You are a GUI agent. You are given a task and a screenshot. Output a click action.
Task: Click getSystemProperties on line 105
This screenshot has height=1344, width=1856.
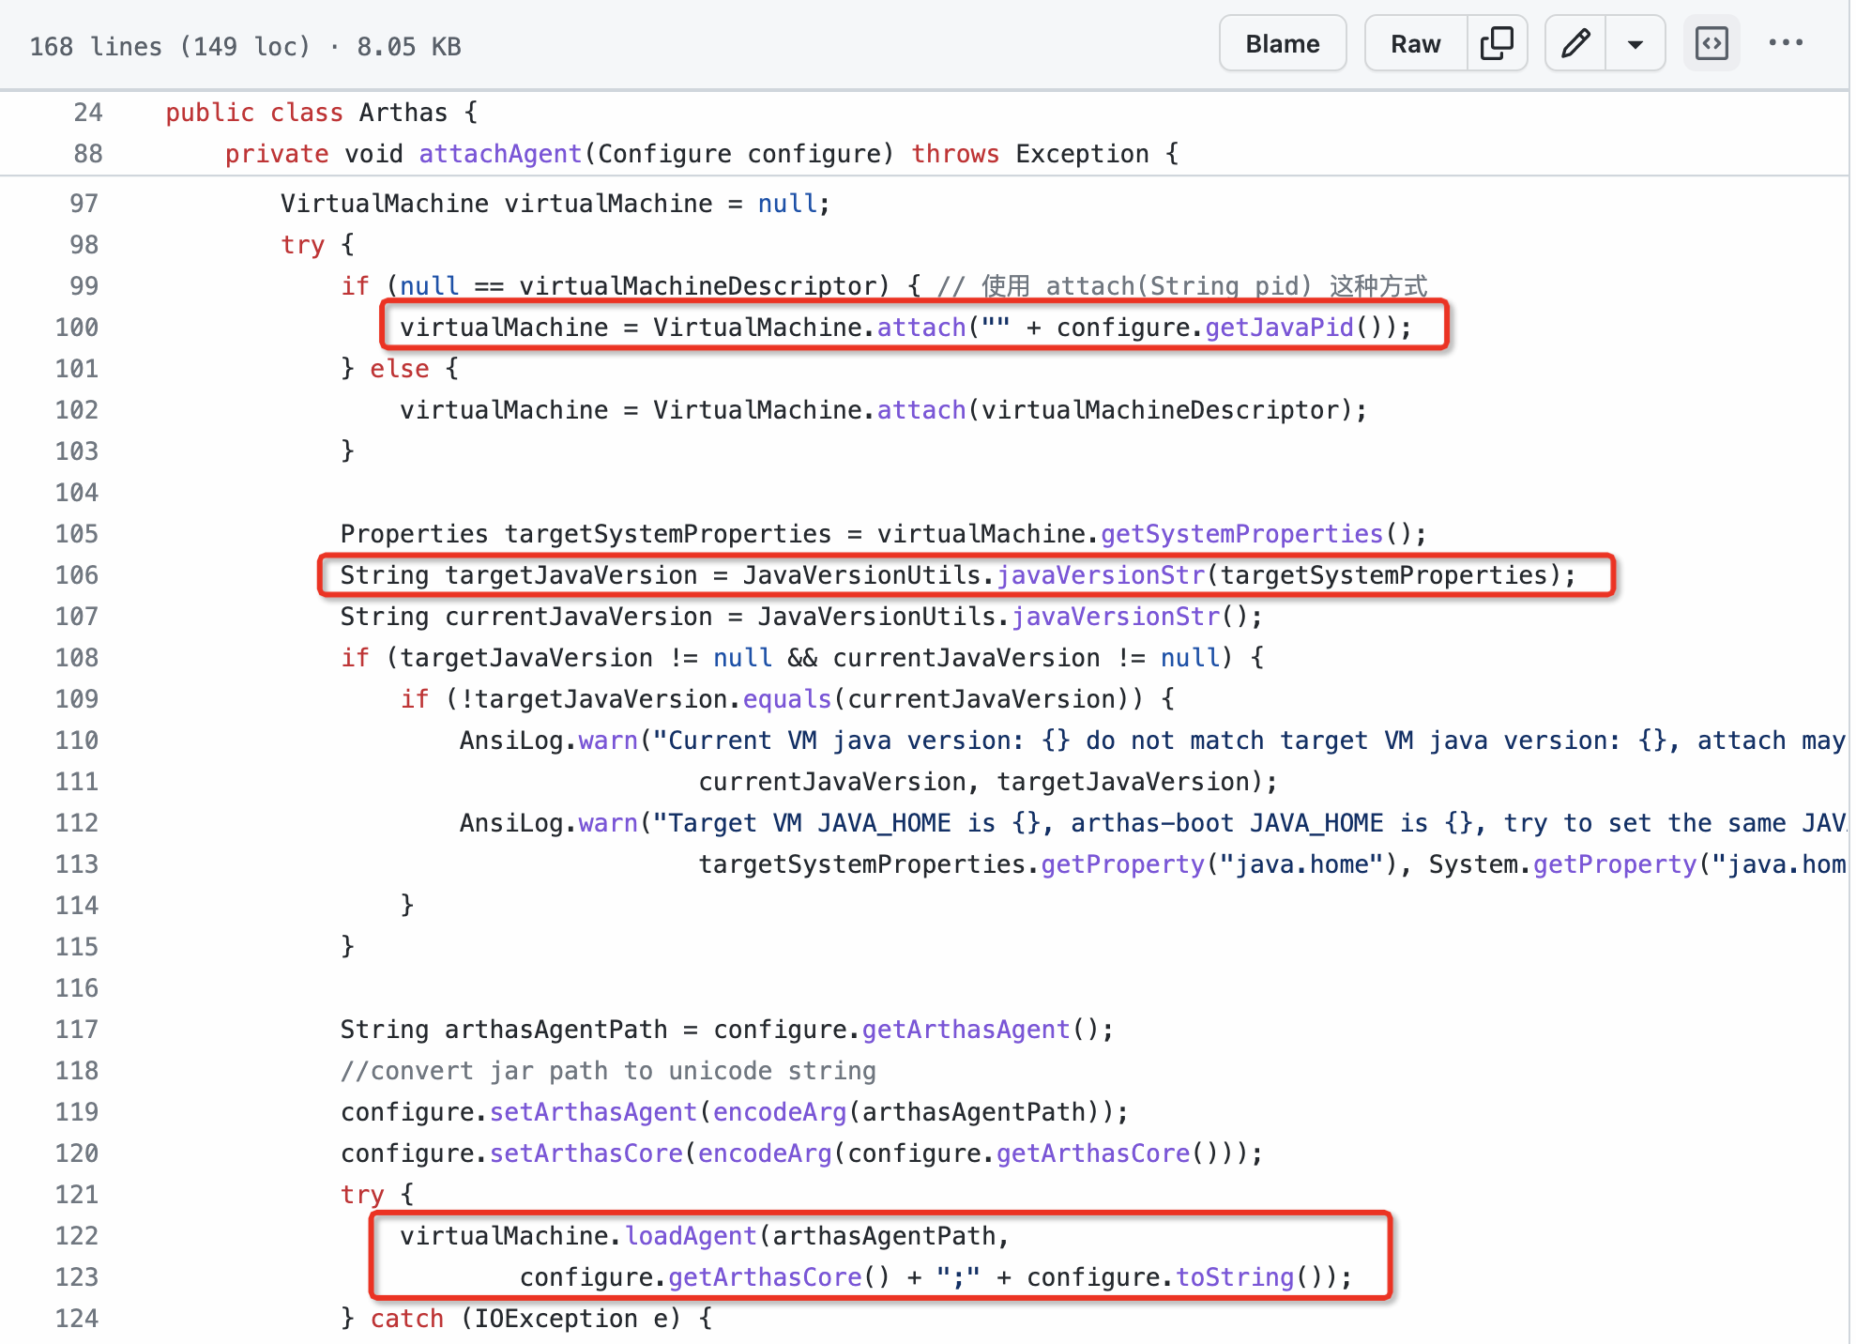(x=1241, y=534)
